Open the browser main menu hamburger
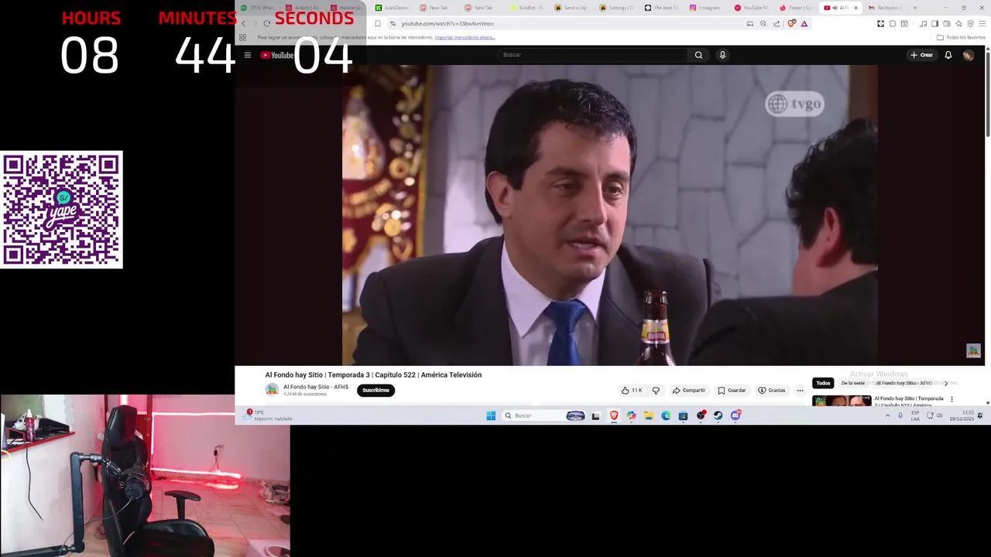Screen dimensions: 991x557 pyautogui.click(x=982, y=24)
